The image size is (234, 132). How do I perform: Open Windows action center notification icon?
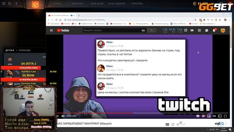pyautogui.click(x=230, y=129)
